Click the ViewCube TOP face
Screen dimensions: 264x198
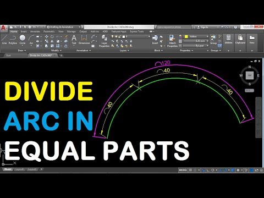pyautogui.click(x=250, y=75)
